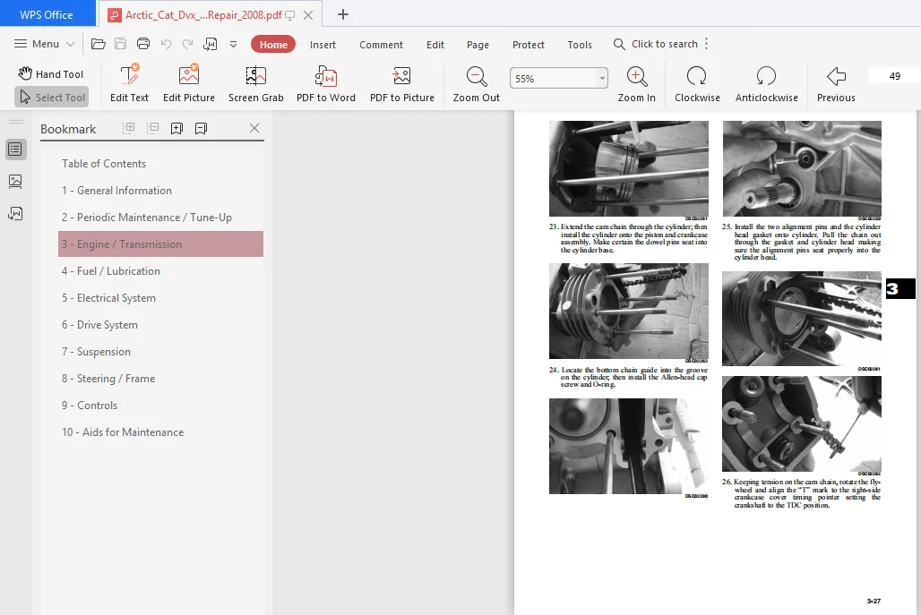Rotate the page Clockwise
The image size is (921, 615).
click(697, 83)
